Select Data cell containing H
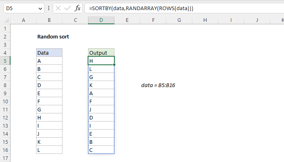The height and width of the screenshot is (162, 284). pyautogui.click(x=49, y=117)
